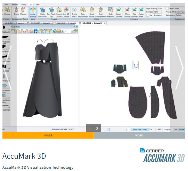Click the IMP button in bottom bar
Viewport: 188px width, 171px height.
tap(159, 130)
